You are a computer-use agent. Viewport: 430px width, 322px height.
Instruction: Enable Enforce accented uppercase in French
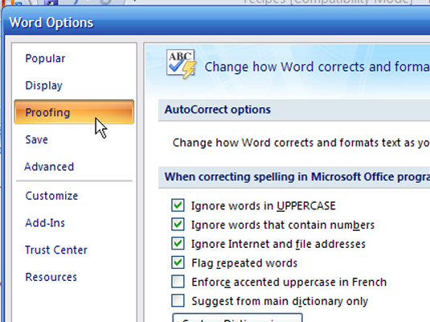(178, 282)
